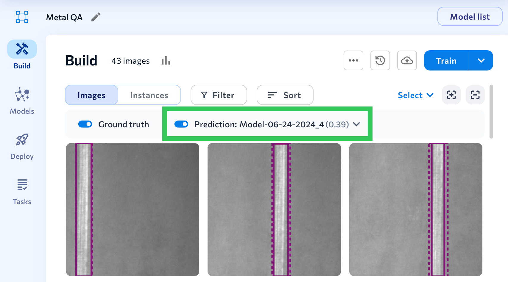Switch to the Instances tab
Viewport: 508px width, 282px height.
(x=149, y=95)
